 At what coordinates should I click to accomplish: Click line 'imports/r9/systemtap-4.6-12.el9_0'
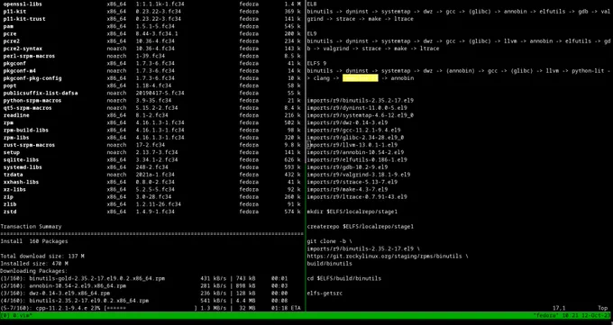tap(360, 115)
